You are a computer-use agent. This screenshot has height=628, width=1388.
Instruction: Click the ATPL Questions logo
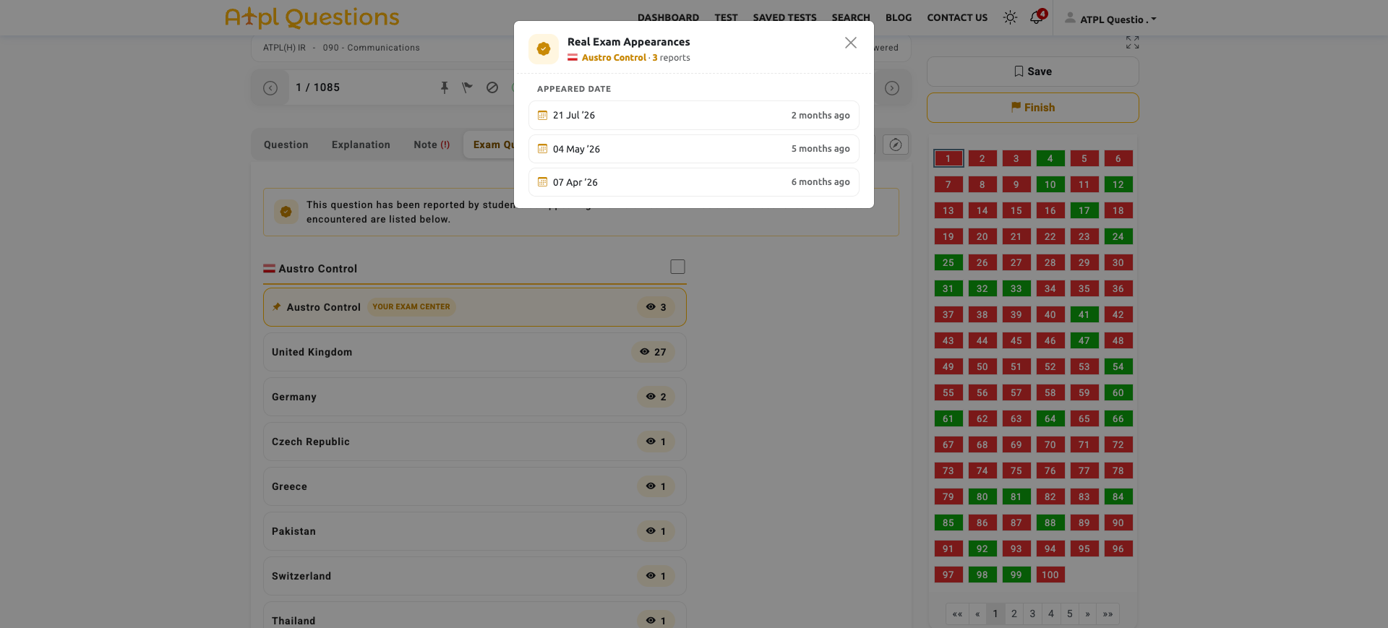pyautogui.click(x=312, y=17)
